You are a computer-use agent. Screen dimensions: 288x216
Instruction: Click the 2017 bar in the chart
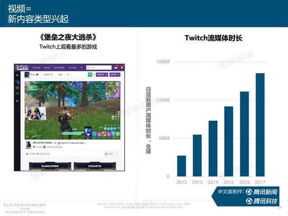(x=260, y=125)
